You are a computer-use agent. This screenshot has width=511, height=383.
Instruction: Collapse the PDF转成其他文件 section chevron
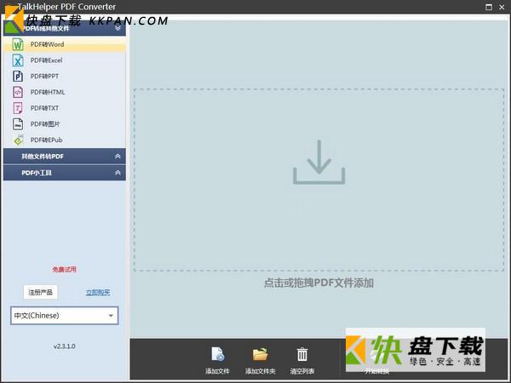(x=118, y=28)
